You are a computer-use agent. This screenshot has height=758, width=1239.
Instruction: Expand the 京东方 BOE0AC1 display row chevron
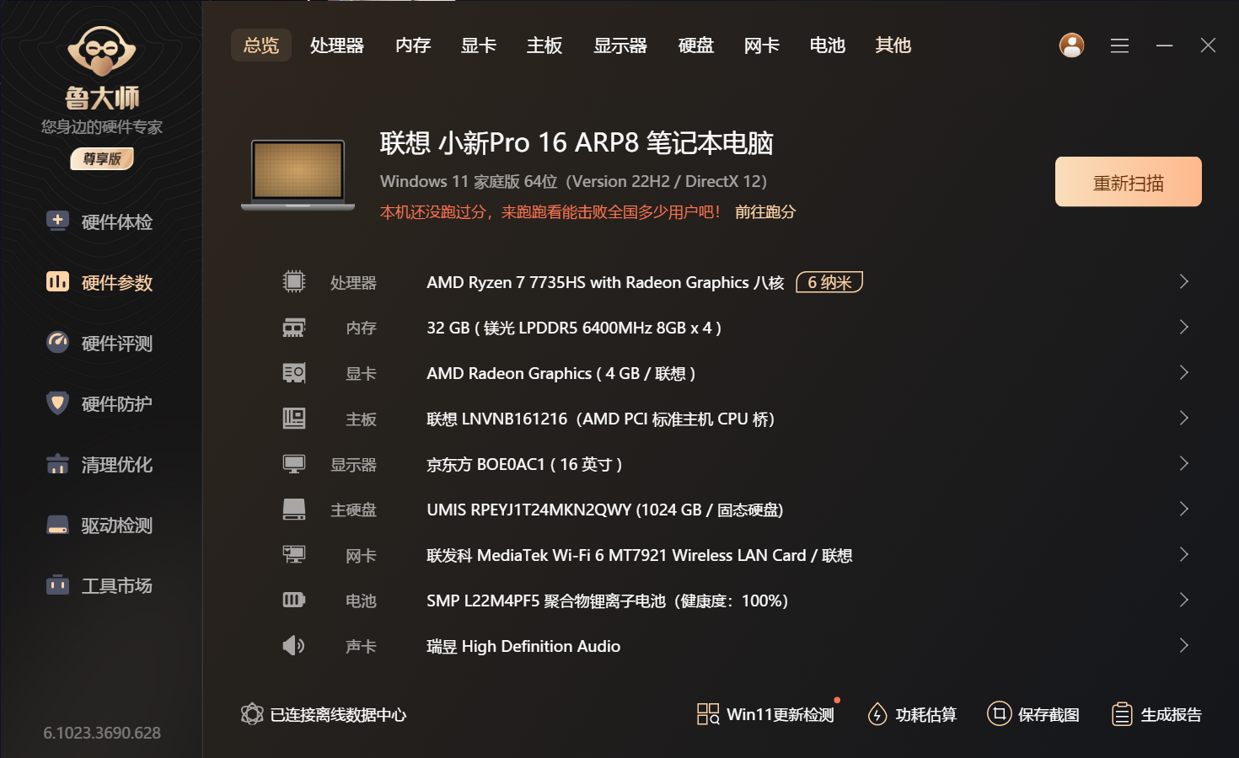pos(1183,463)
